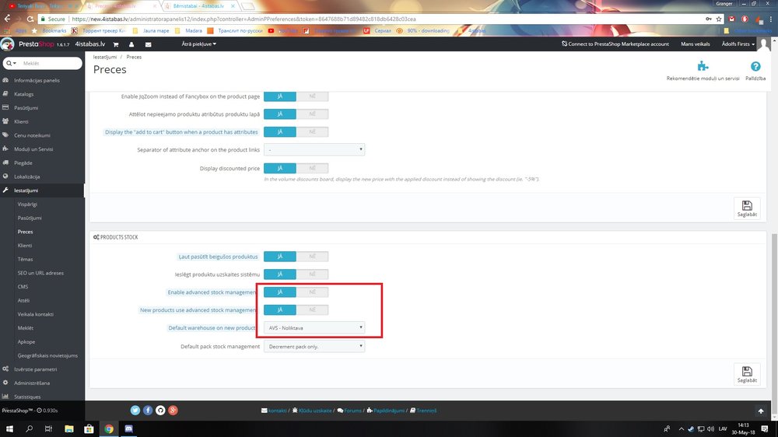Set add to cart button option to NĒ
778x437 pixels.
click(x=312, y=132)
